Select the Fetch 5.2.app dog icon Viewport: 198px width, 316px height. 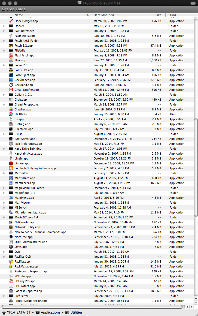[11, 46]
